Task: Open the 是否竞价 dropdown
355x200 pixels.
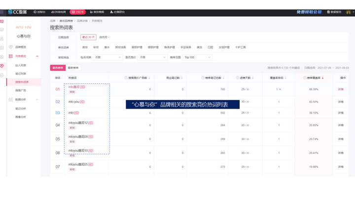Action: [152, 57]
